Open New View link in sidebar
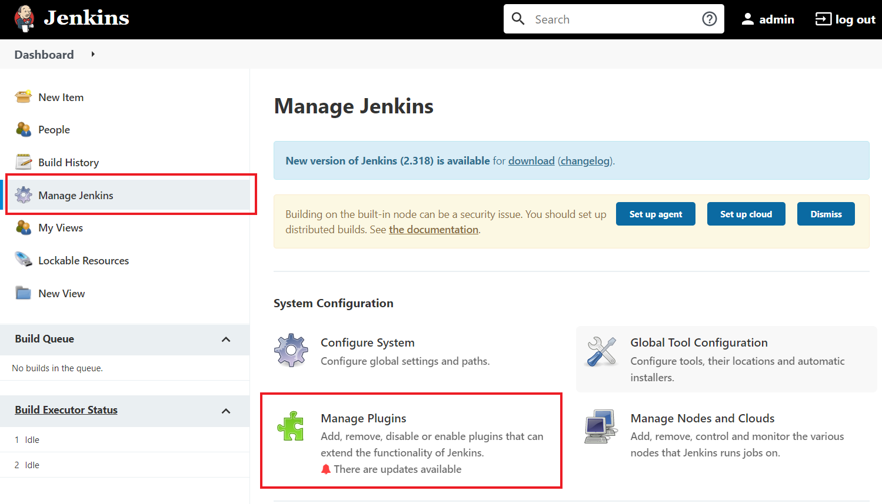 tap(62, 294)
